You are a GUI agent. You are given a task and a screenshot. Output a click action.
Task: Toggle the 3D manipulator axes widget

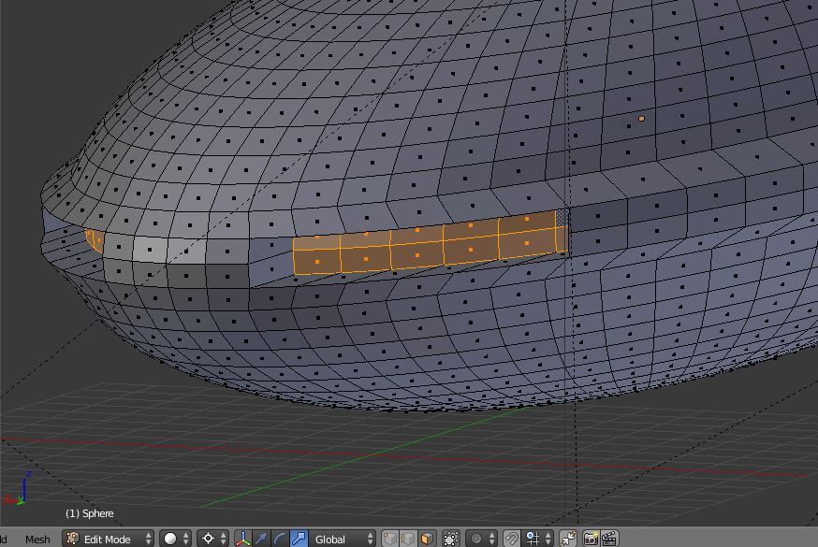tap(244, 539)
